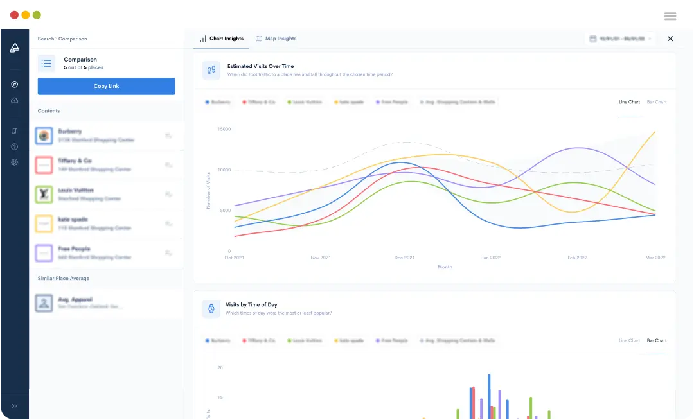Open the settings gear in the sidebar
Viewport: 694px width, 420px height.
(15, 162)
